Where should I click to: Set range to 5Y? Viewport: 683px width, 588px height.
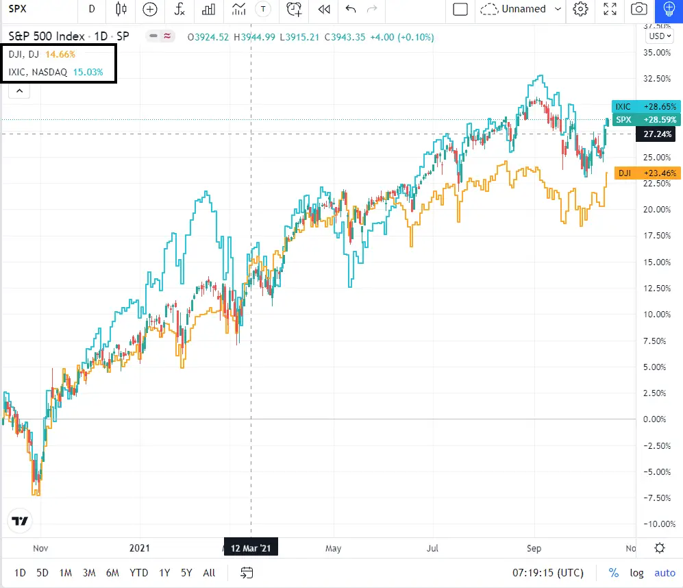(x=186, y=573)
